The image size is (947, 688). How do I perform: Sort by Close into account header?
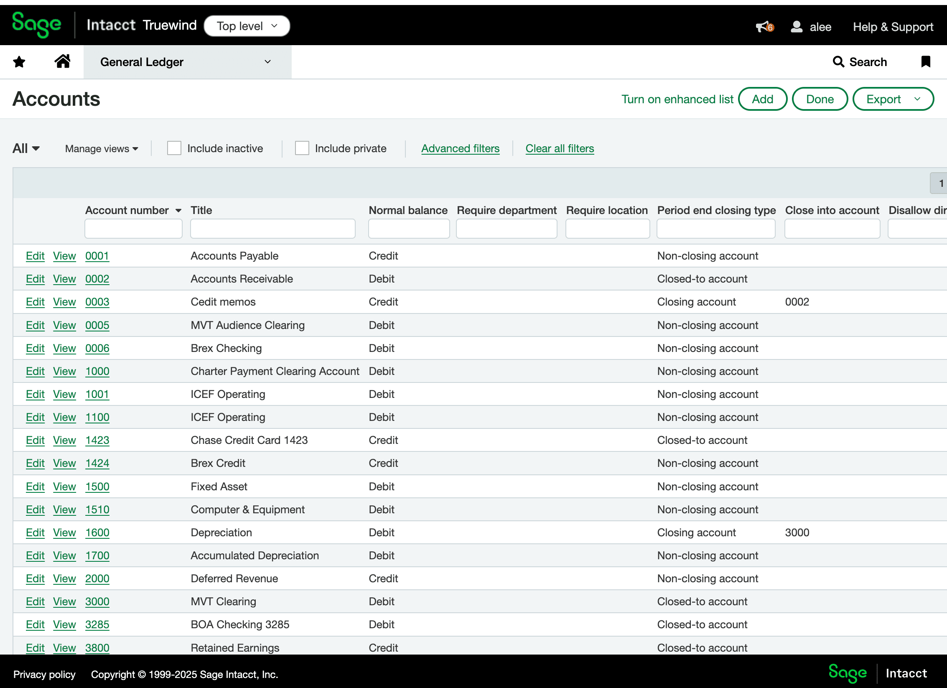coord(832,210)
